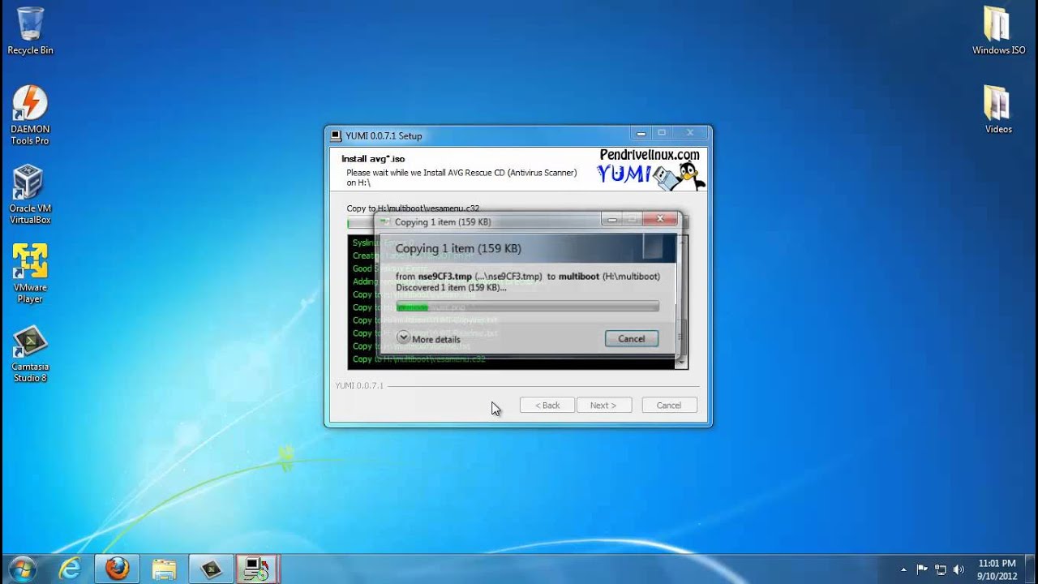Screen dimensions: 1038x584
Task: Launch VMware Player desktop icon
Action: point(30,273)
